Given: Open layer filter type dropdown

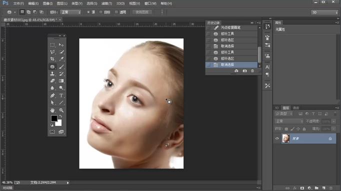Looking at the screenshot, I should pos(284,114).
